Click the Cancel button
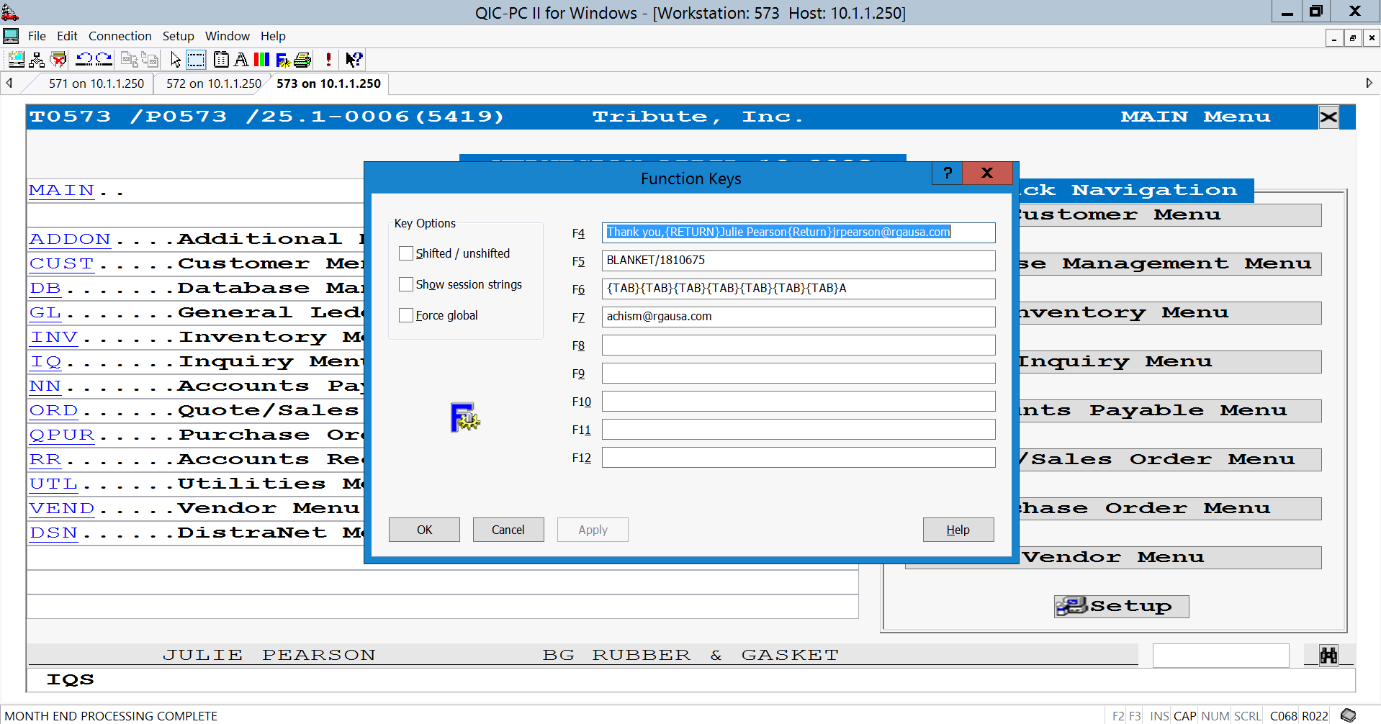 [508, 530]
